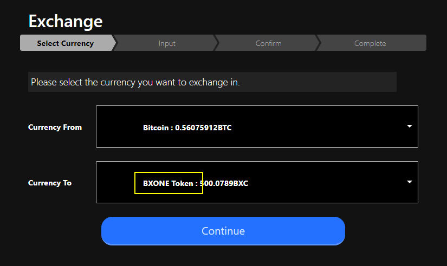The image size is (447, 266).
Task: Go to the Input step tab
Action: pyautogui.click(x=167, y=43)
